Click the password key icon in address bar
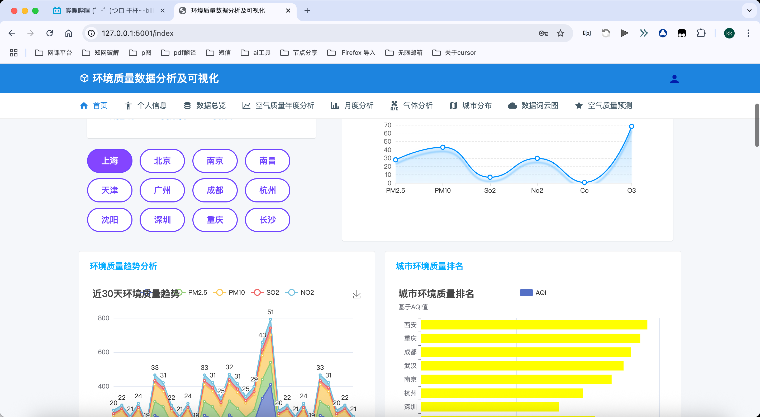760x417 pixels. (543, 33)
